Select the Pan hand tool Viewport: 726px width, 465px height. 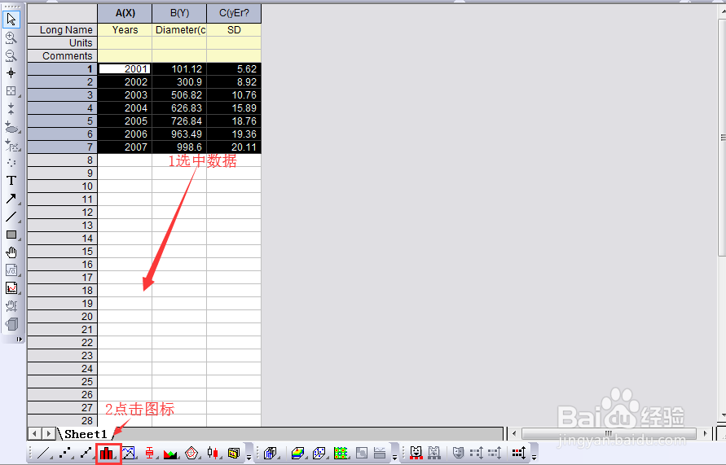point(11,252)
